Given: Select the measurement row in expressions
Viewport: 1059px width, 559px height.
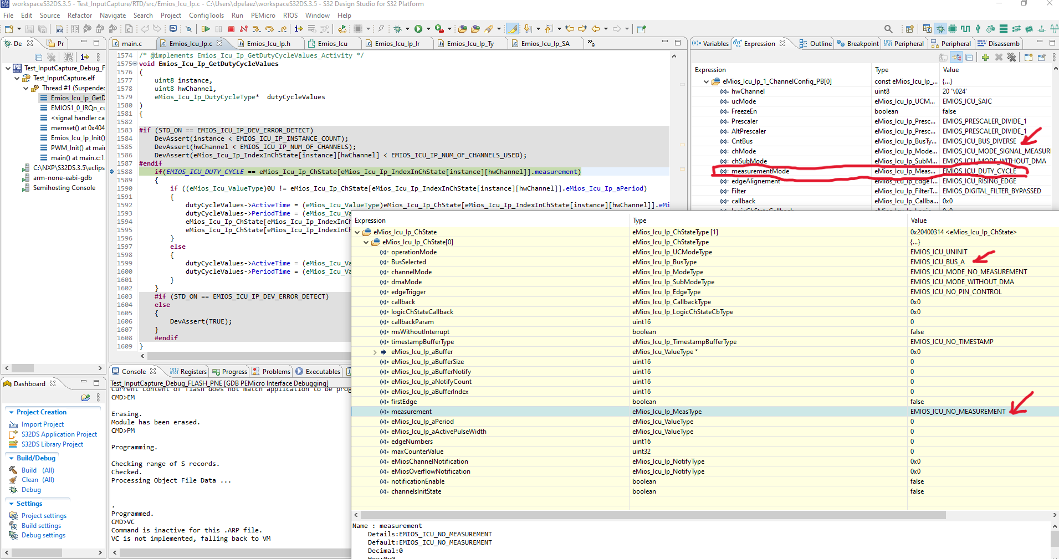Looking at the screenshot, I should (x=411, y=412).
